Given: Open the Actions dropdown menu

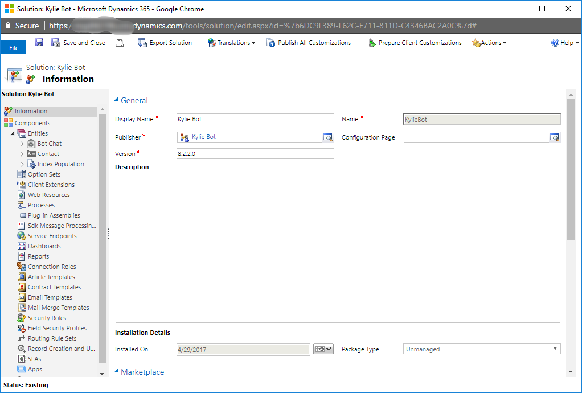Looking at the screenshot, I should tap(489, 43).
